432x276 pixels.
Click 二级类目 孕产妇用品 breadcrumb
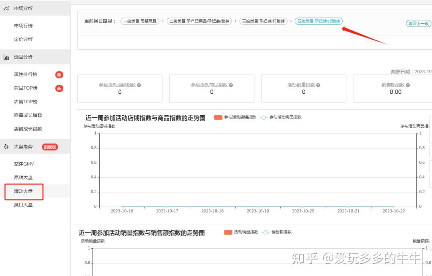coord(199,21)
